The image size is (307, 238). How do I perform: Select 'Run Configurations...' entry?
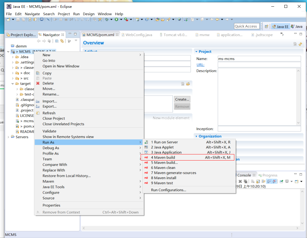coord(189,190)
